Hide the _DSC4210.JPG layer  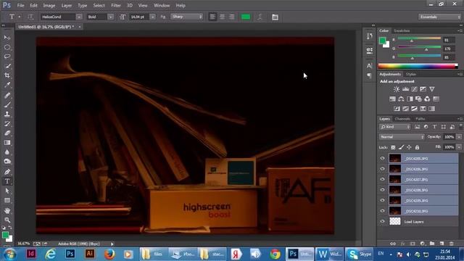pos(382,211)
